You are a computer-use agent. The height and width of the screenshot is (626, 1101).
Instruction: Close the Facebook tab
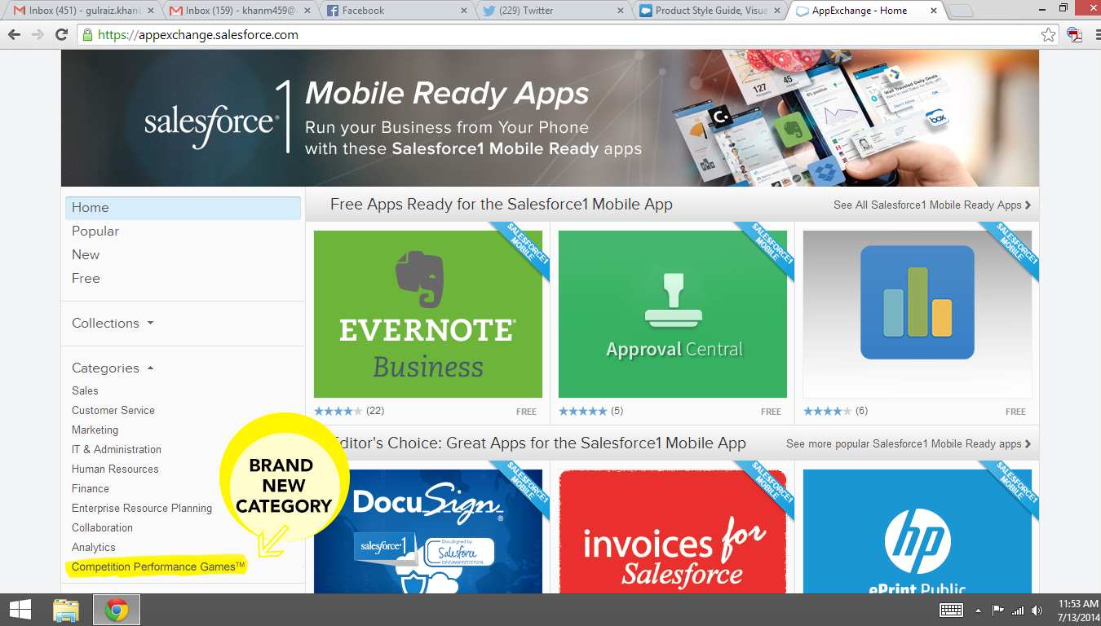pyautogui.click(x=464, y=11)
